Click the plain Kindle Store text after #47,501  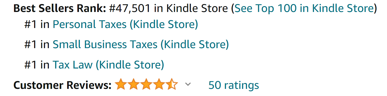point(197,9)
